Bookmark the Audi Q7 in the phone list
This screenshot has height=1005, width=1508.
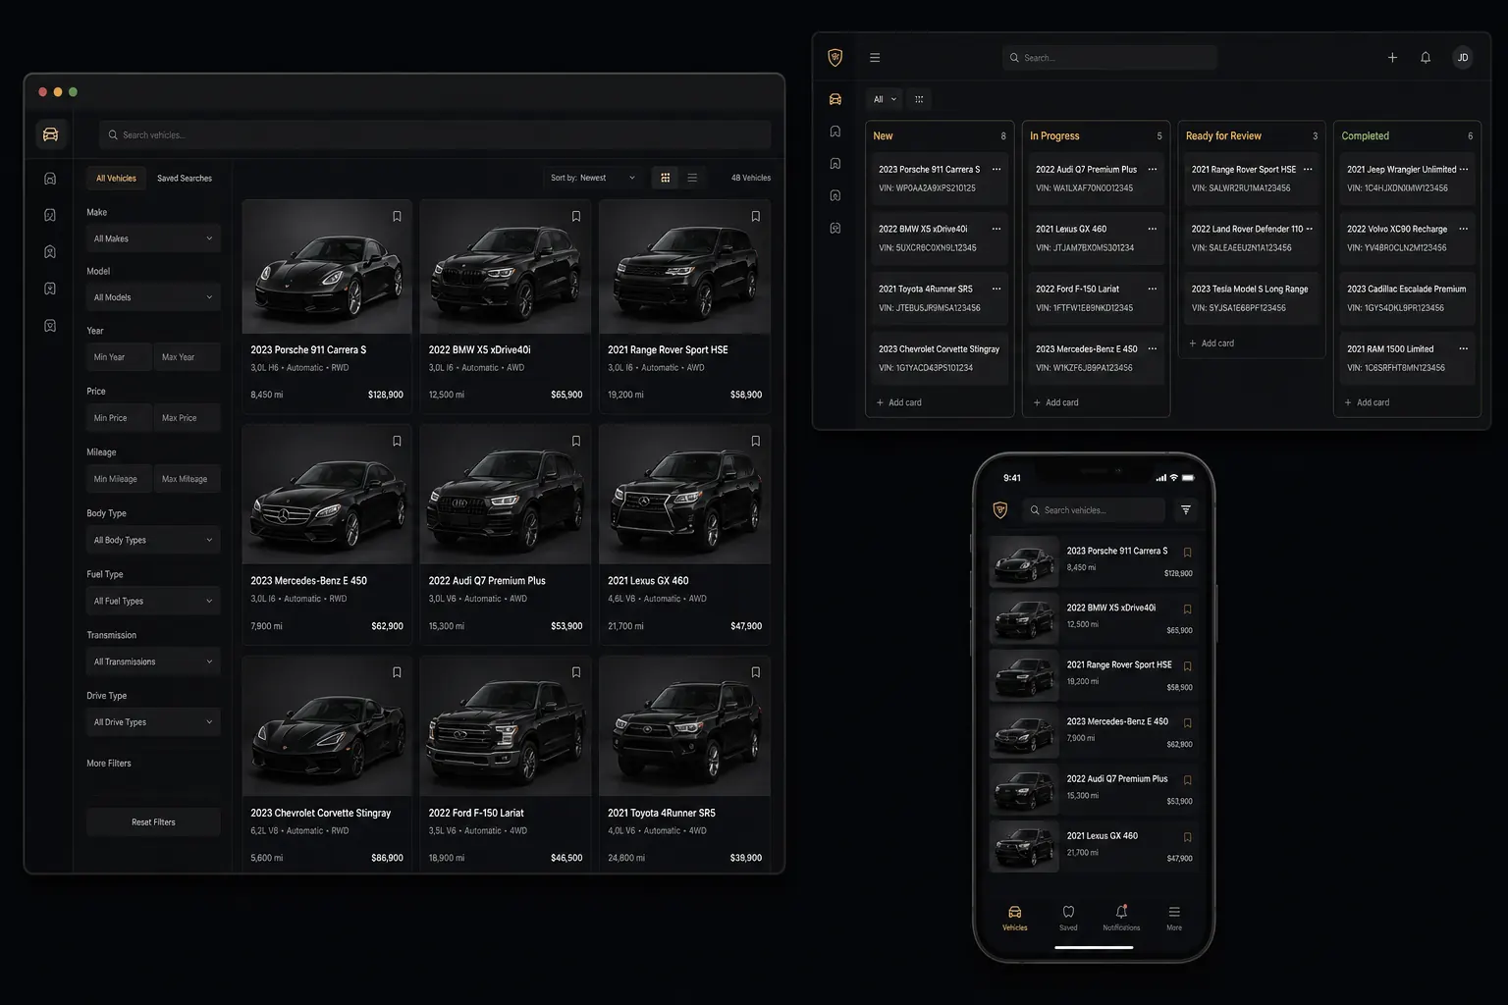[1188, 780]
